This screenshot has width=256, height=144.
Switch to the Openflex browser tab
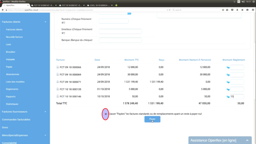(x=15, y=5)
